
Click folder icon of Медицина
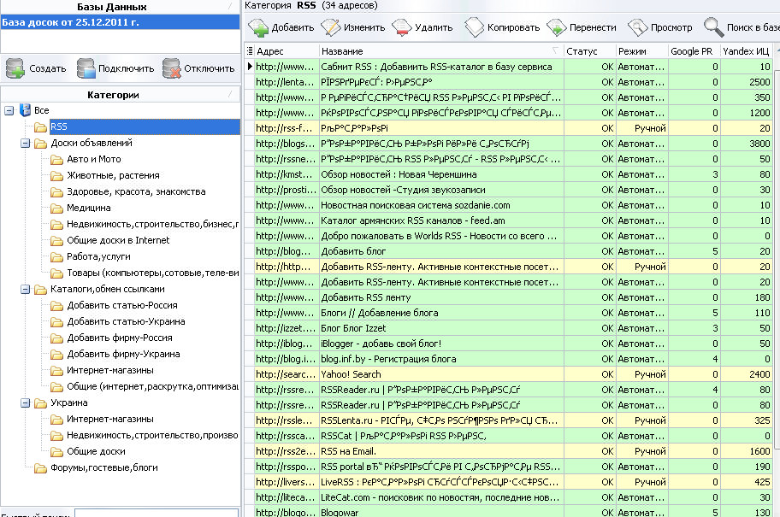(56, 209)
